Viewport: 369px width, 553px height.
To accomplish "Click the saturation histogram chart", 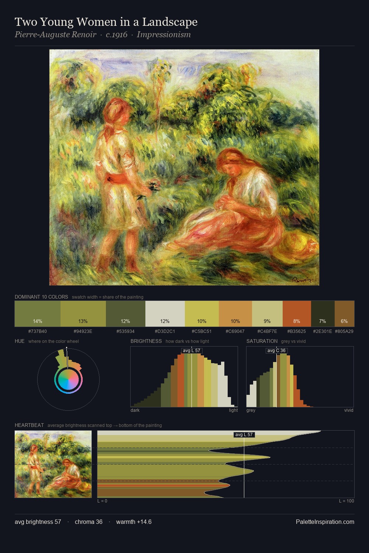I will tap(300, 377).
